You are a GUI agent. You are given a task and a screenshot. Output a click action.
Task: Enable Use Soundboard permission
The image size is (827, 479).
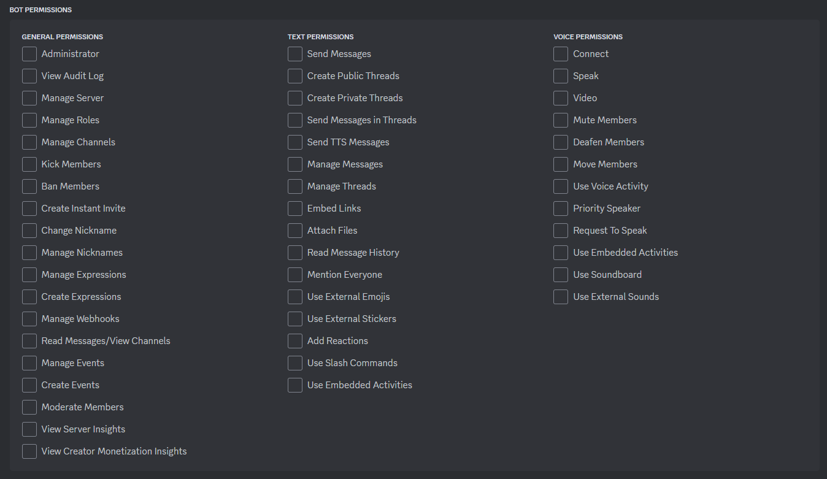[x=560, y=275]
